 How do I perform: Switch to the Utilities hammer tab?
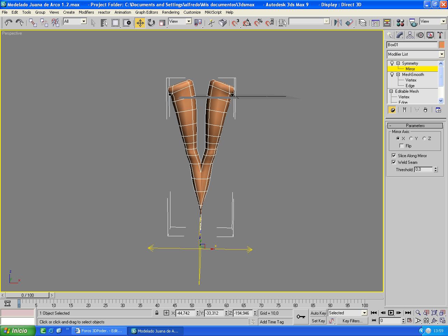[441, 35]
